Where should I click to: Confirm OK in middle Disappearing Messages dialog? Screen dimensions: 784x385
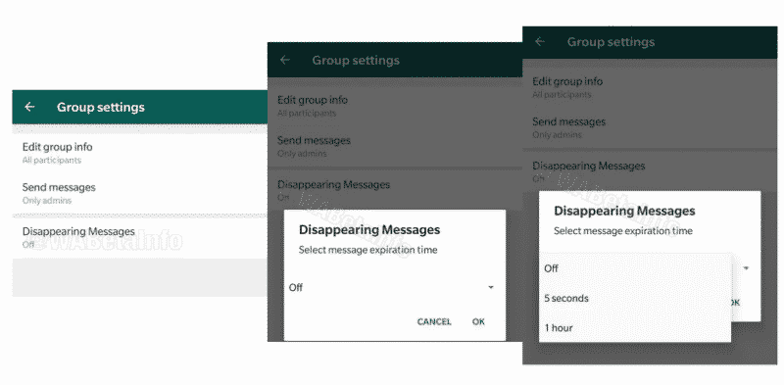pyautogui.click(x=478, y=321)
